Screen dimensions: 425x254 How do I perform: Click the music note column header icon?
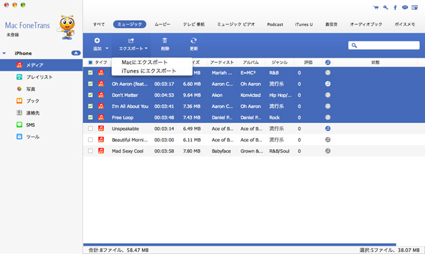click(x=328, y=62)
